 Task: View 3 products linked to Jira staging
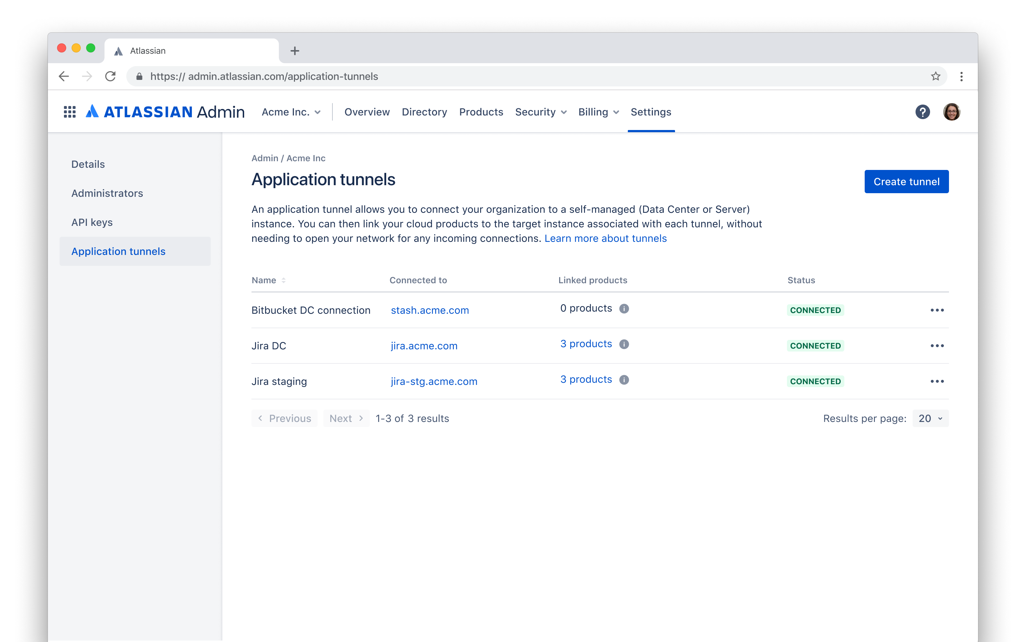(586, 379)
